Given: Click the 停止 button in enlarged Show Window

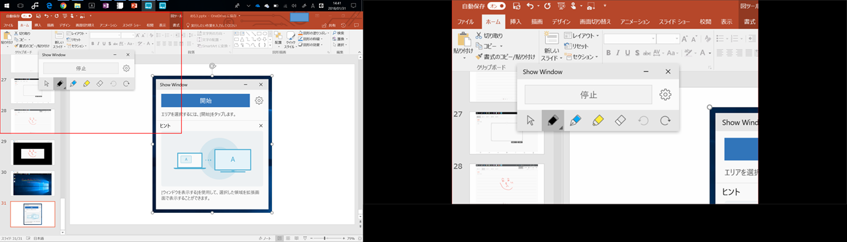Looking at the screenshot, I should point(588,95).
